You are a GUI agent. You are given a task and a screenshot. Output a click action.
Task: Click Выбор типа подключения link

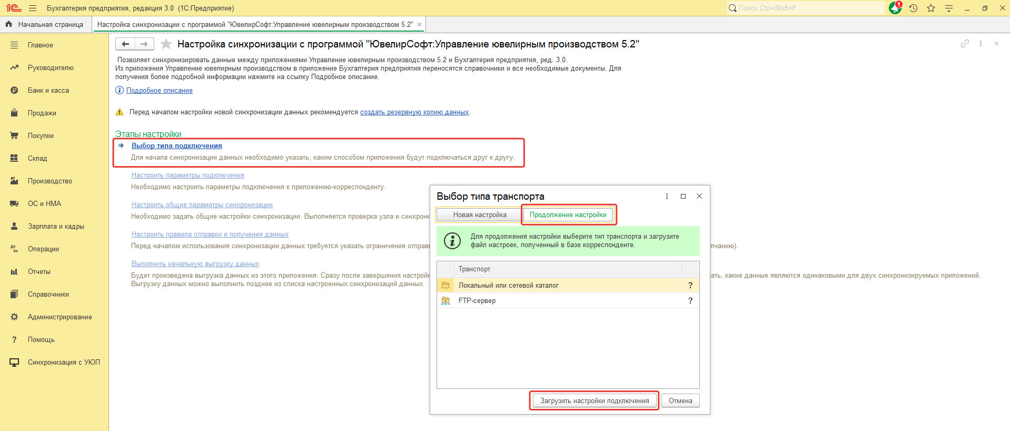tap(177, 145)
